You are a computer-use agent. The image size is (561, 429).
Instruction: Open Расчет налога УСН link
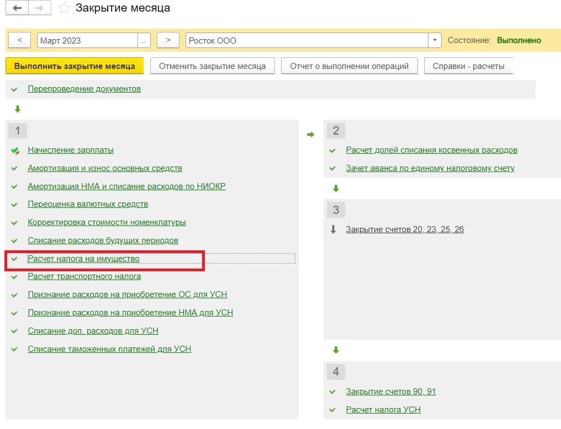(x=383, y=410)
